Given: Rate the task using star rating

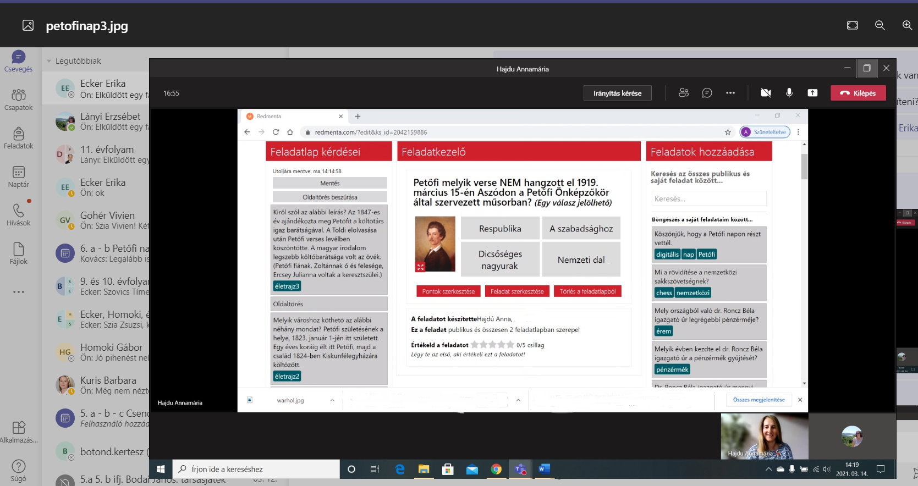Looking at the screenshot, I should (492, 345).
